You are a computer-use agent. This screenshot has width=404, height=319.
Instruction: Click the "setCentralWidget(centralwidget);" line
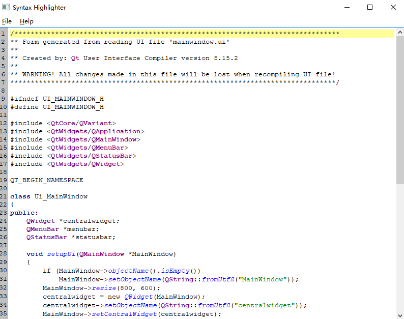coord(132,314)
